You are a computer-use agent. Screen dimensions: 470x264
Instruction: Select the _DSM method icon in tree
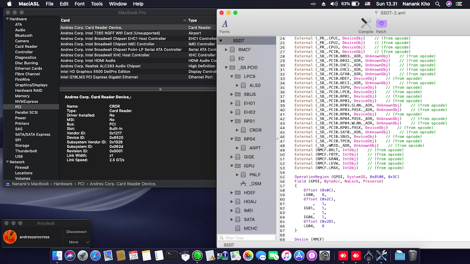point(243,183)
